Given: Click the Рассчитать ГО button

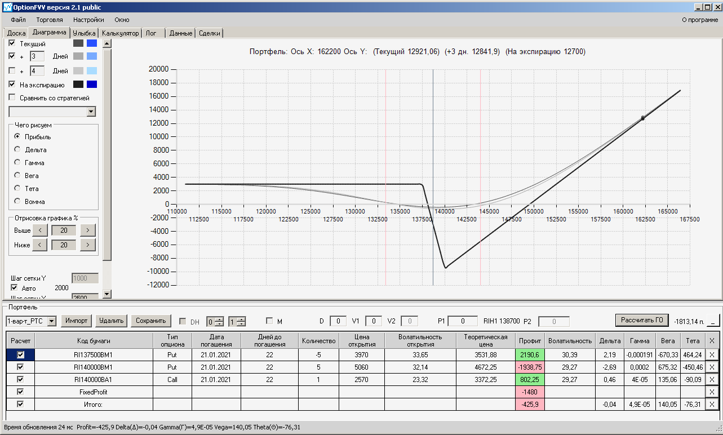Looking at the screenshot, I should click(x=642, y=320).
